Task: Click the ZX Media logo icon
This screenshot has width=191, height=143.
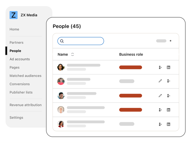Action: click(x=13, y=15)
